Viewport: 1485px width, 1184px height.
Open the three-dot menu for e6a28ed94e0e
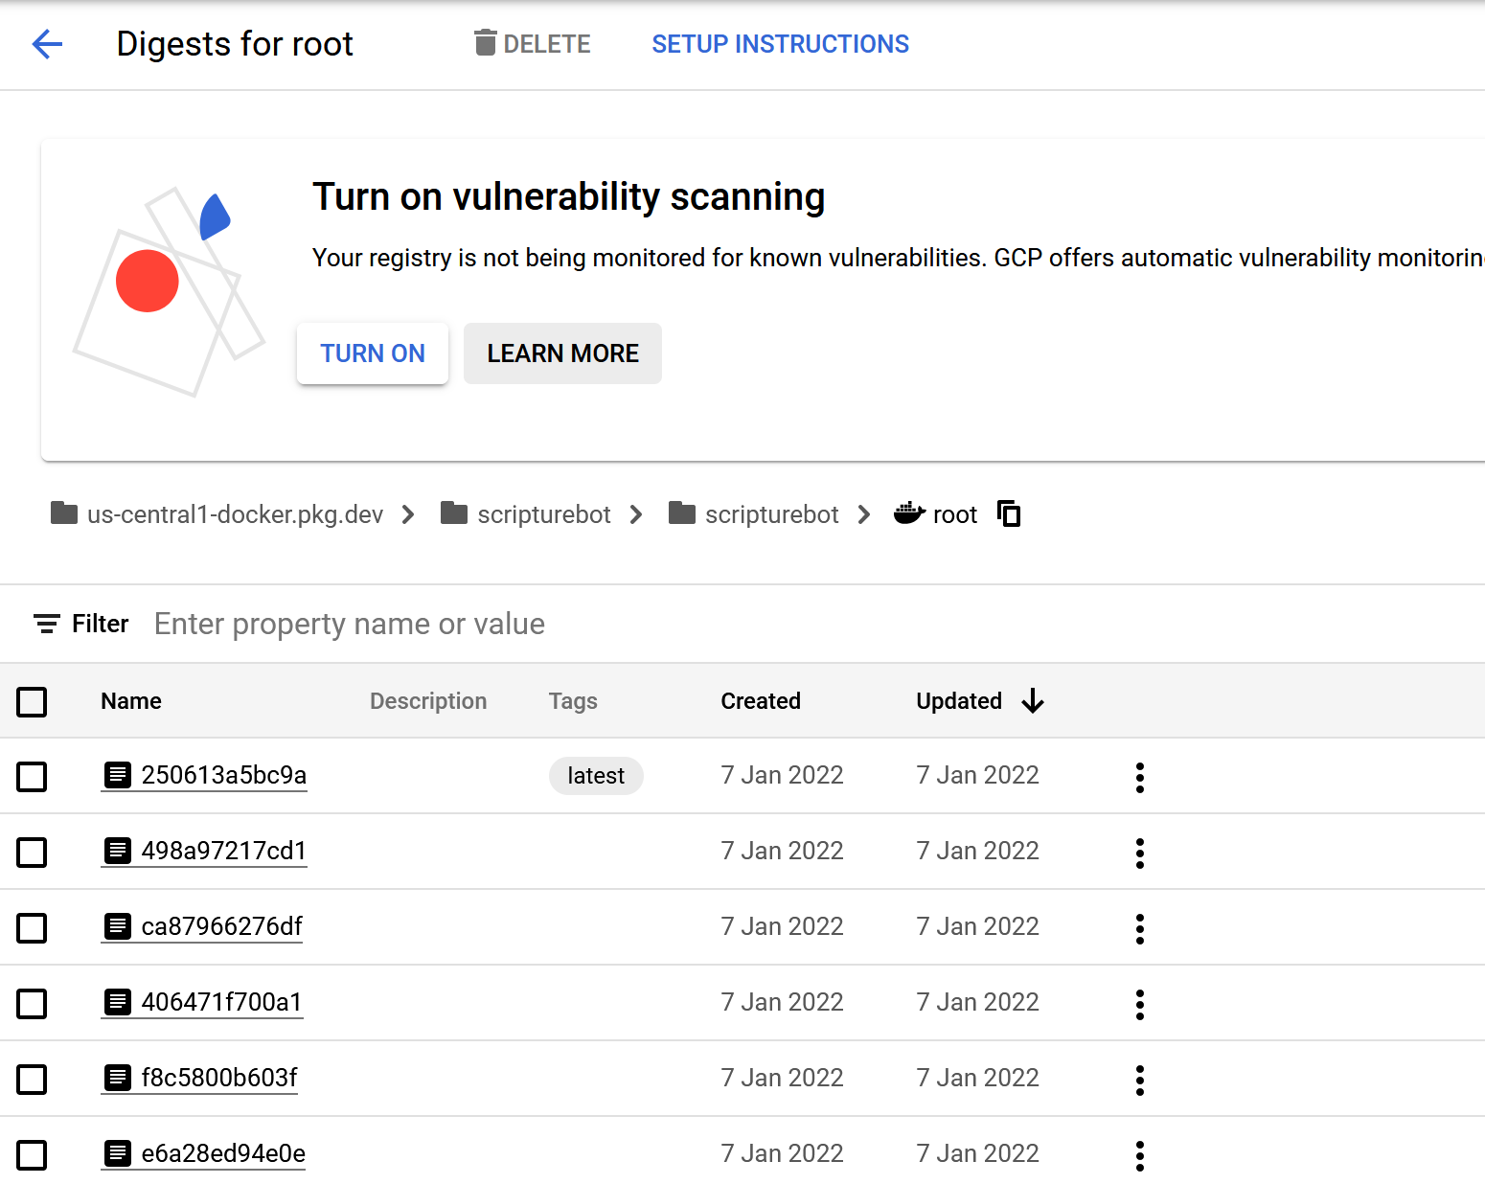pos(1139,1155)
